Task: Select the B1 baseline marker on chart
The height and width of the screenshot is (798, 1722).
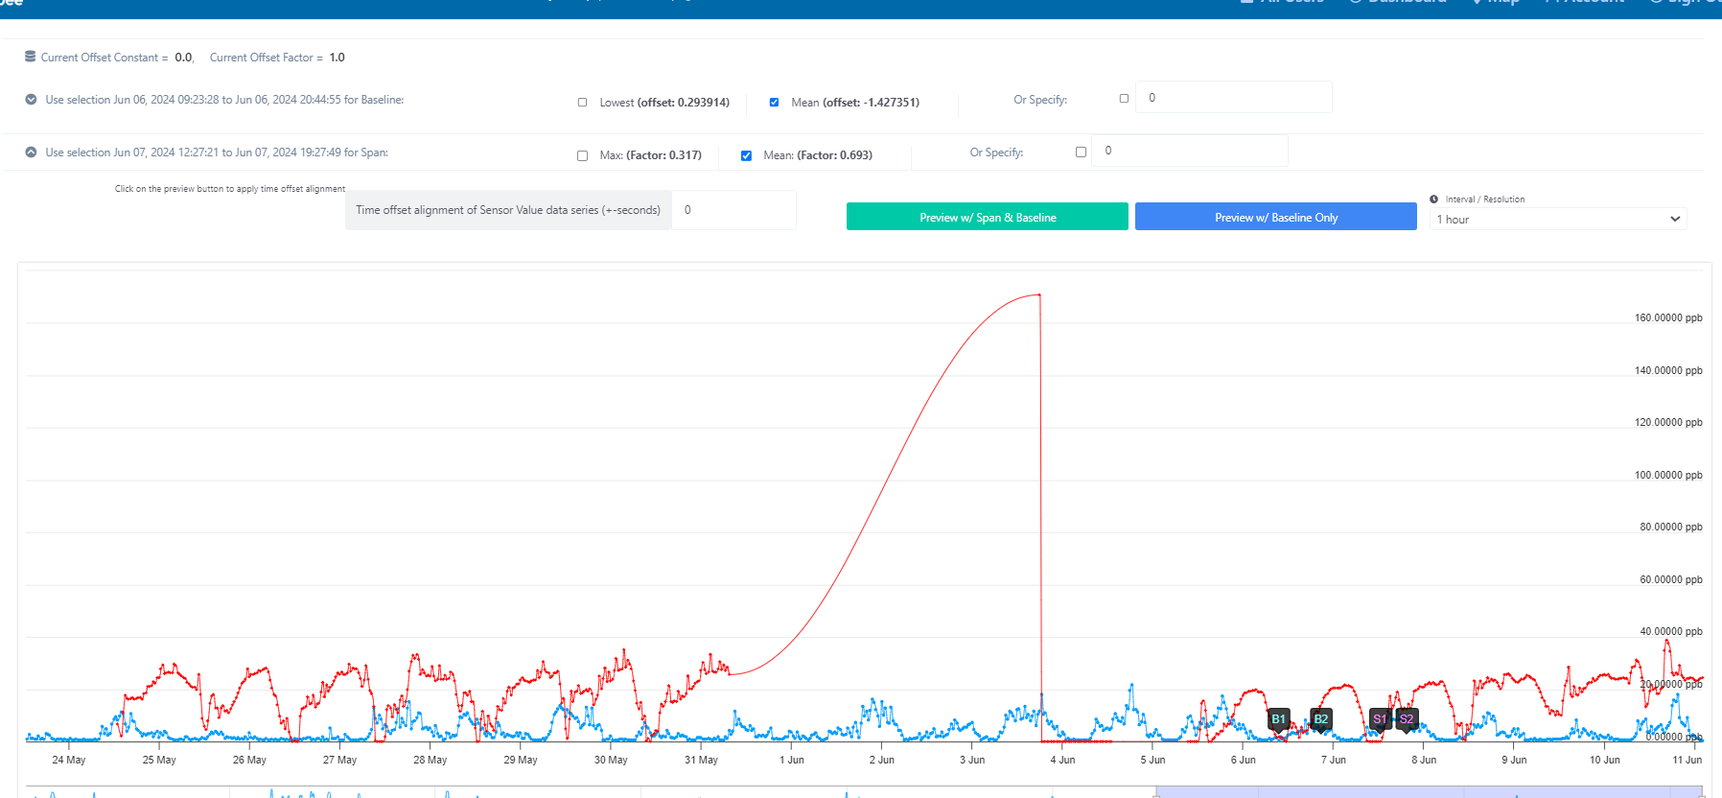Action: pos(1278,719)
